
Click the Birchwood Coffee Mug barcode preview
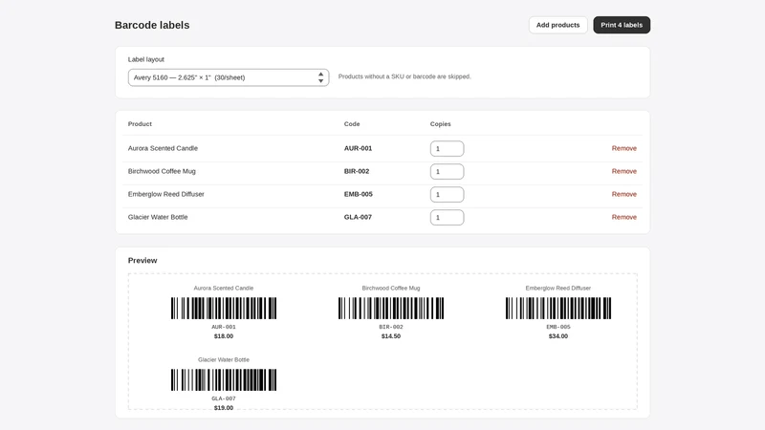click(391, 308)
